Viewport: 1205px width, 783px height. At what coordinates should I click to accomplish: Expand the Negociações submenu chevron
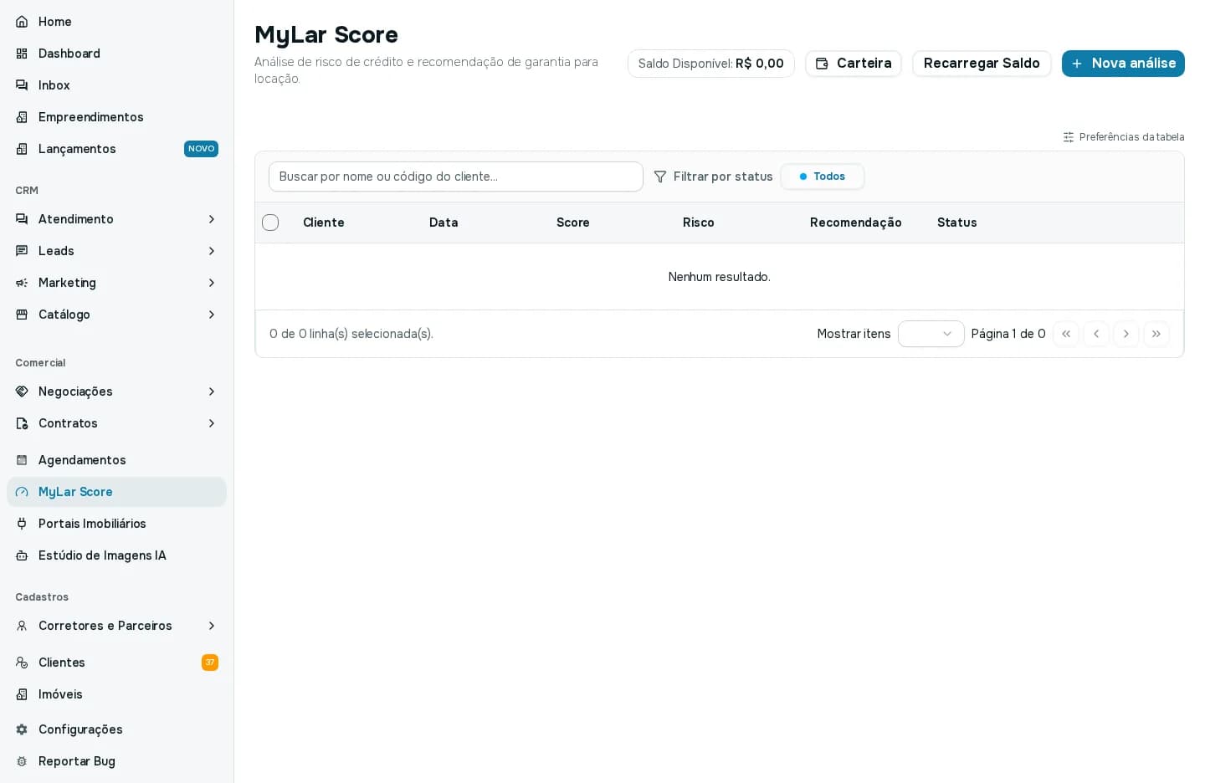pyautogui.click(x=212, y=391)
